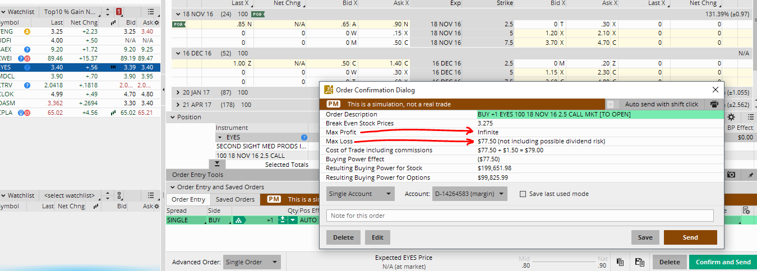Collapse the Position section
This screenshot has height=271, width=757.
pos(173,117)
